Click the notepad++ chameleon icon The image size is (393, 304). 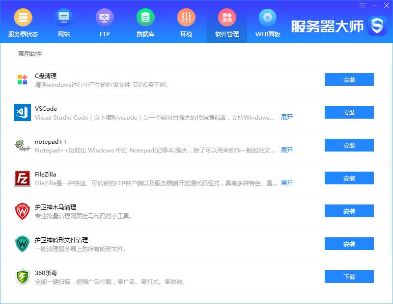(x=22, y=145)
